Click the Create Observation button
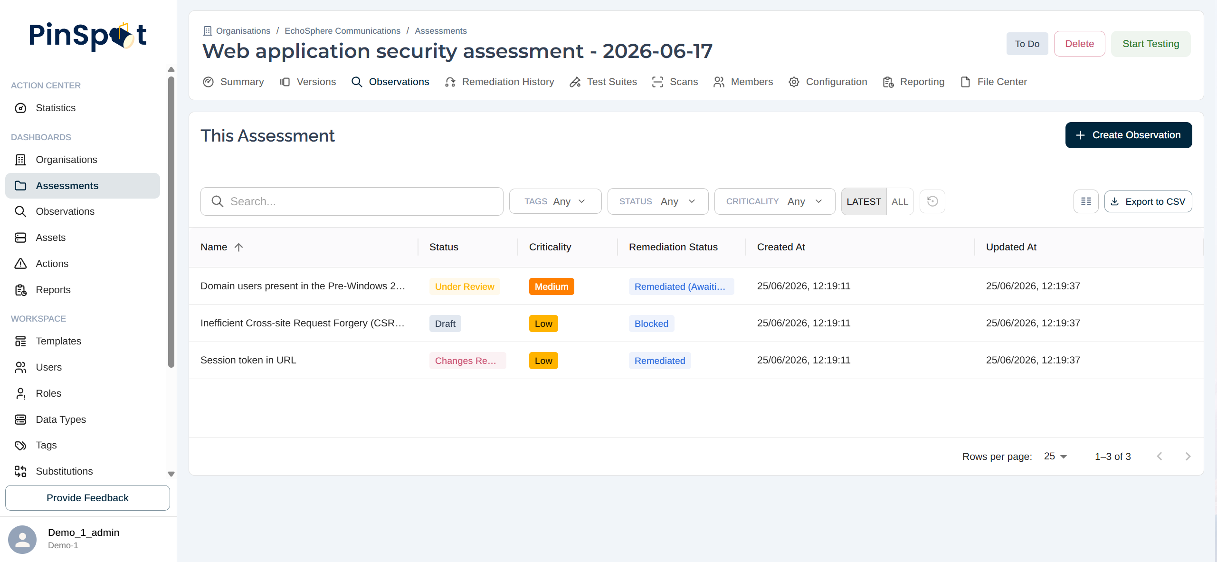Image resolution: width=1217 pixels, height=562 pixels. 1128,135
